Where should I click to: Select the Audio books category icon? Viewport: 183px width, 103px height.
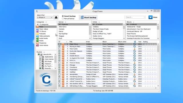tap(37, 38)
